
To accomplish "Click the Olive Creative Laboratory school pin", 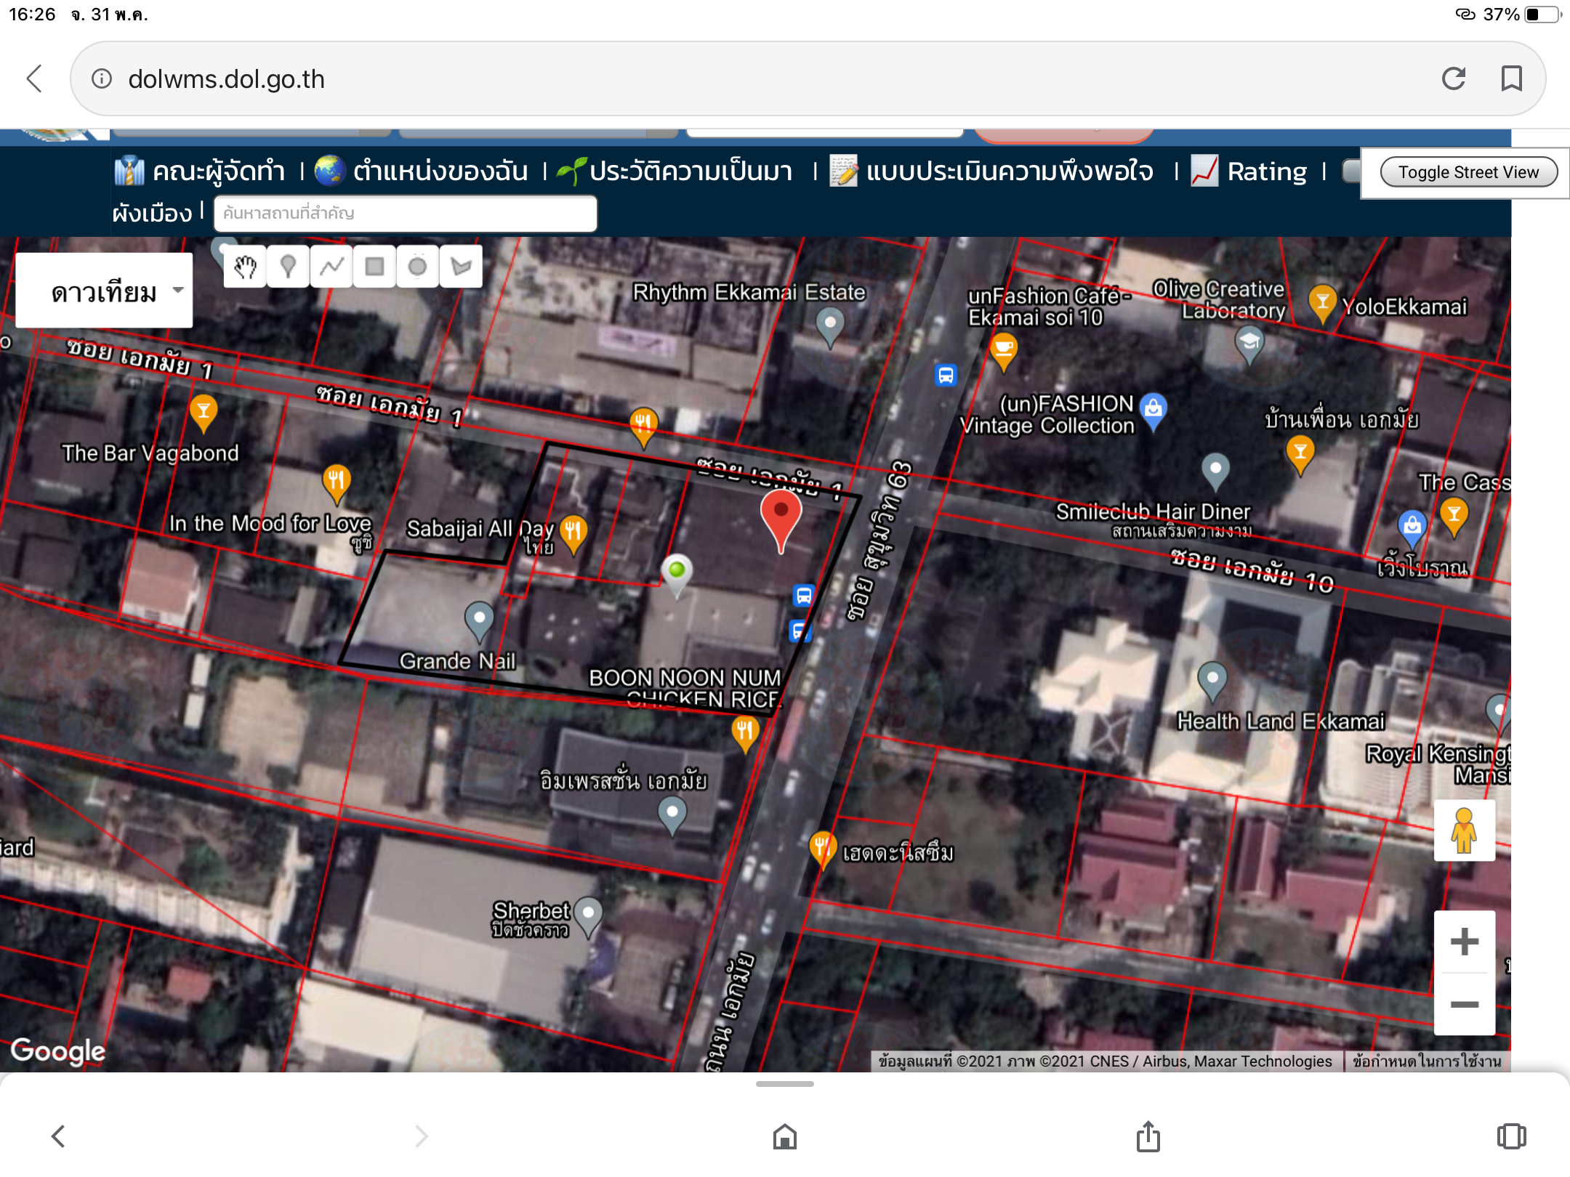I will [1249, 345].
